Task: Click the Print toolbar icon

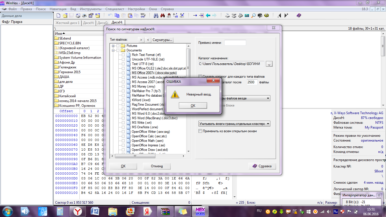Action: coord(84,16)
